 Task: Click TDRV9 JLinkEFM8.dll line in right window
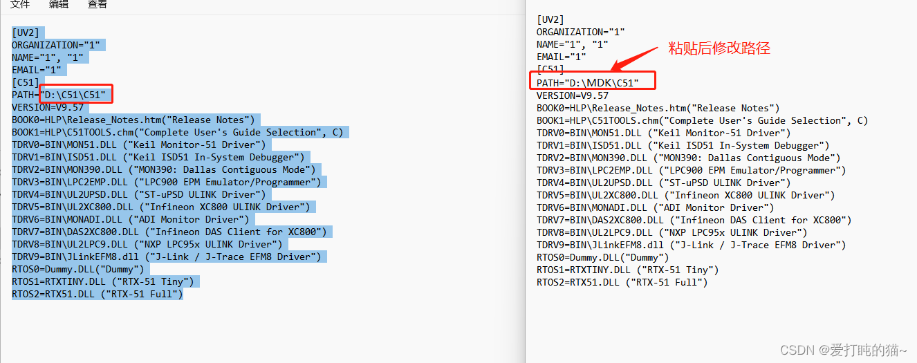(x=692, y=245)
